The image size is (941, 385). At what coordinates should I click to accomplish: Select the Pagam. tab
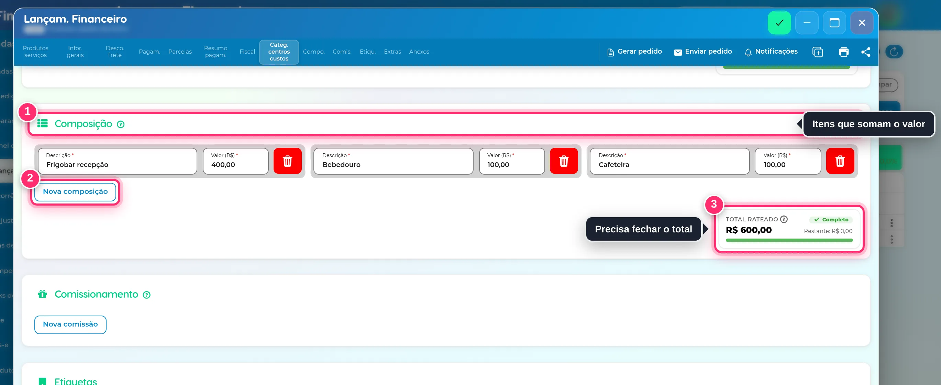(150, 52)
